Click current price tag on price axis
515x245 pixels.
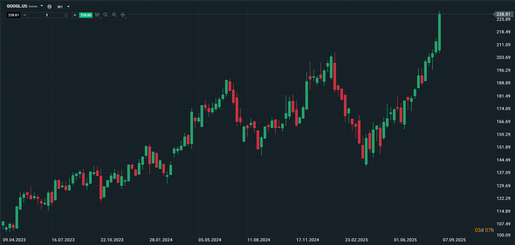coord(503,14)
